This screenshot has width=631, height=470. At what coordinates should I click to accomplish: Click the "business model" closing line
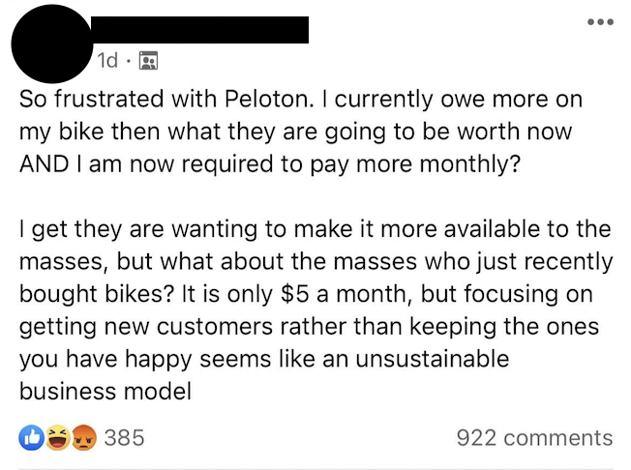click(105, 392)
